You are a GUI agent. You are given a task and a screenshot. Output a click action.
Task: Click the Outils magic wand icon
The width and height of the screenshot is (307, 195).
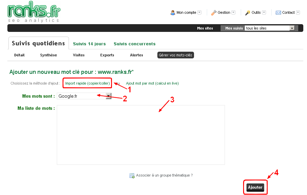click(247, 13)
